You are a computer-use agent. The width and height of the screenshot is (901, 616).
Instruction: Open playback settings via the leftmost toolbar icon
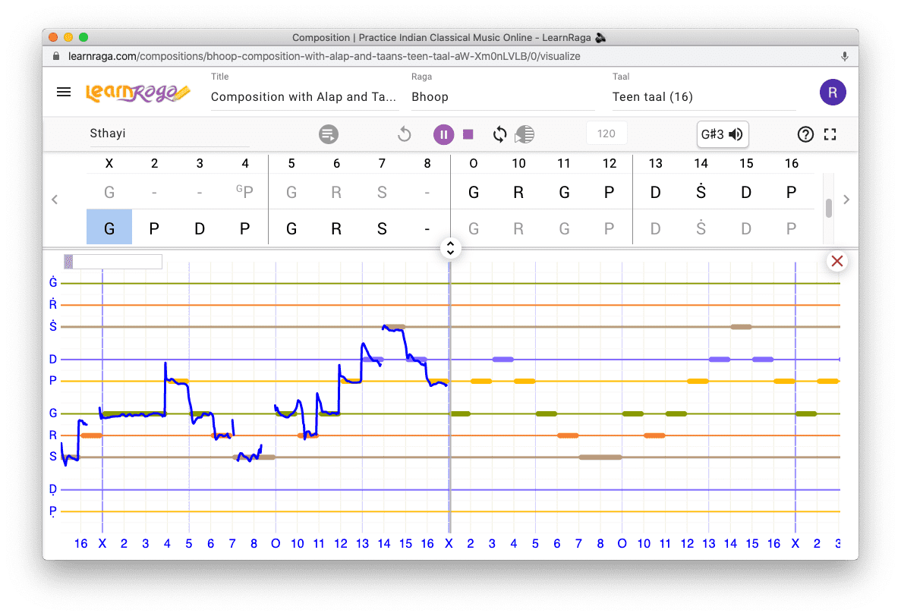point(328,134)
